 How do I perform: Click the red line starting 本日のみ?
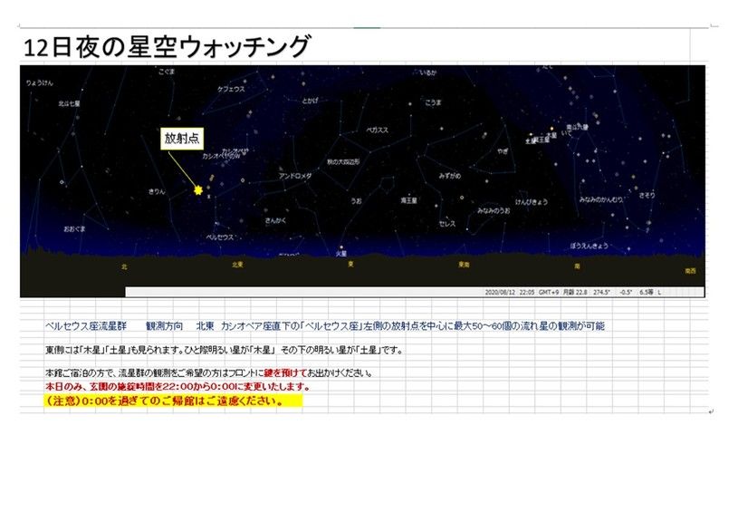(177, 387)
